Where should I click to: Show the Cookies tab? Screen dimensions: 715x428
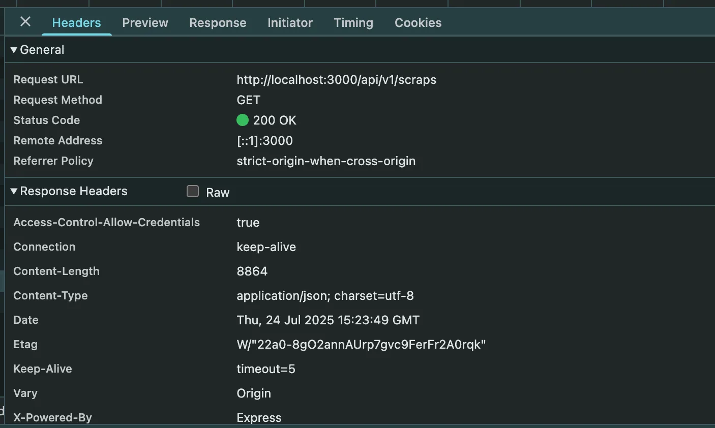pos(418,23)
